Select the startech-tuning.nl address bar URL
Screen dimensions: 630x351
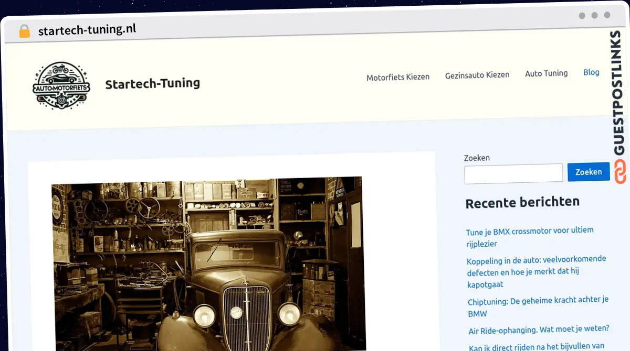pos(87,30)
